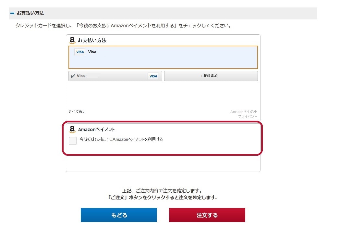Viewport: 339px width, 227px height.
Task: Click the Amazon logo beside お支払い方法 heading
Action: pos(72,40)
